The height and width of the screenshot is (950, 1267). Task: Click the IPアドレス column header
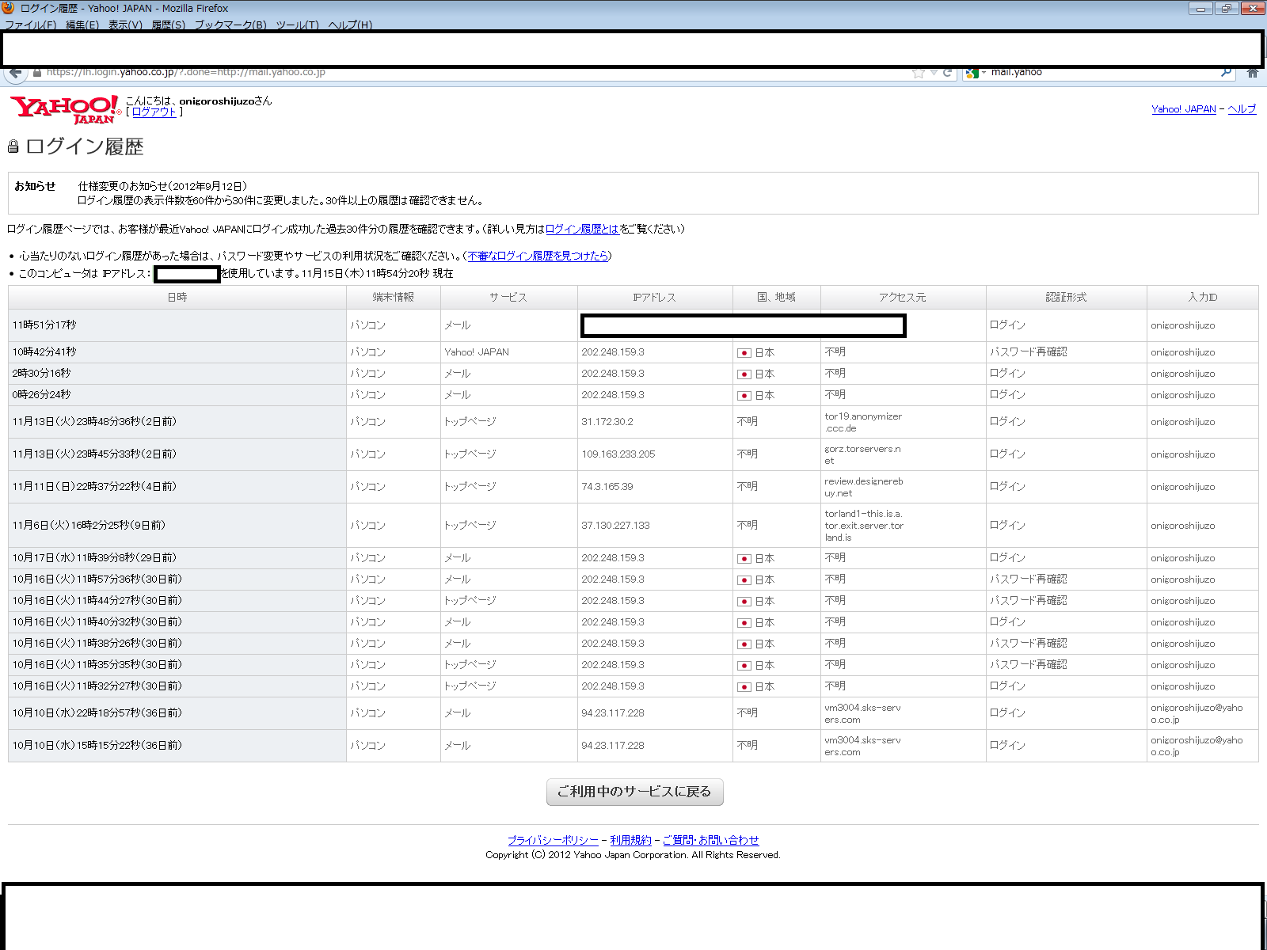coord(655,297)
